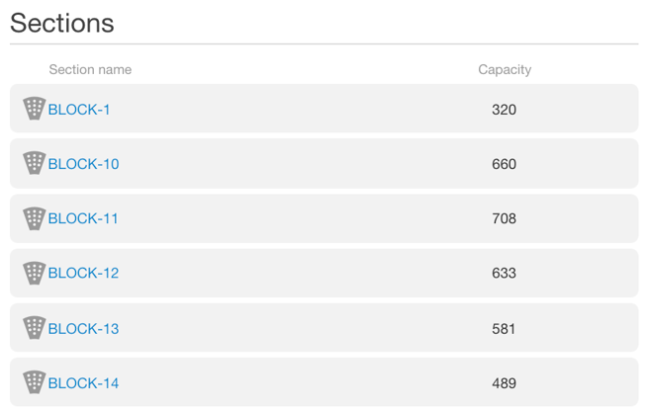Click the seating icon beside BLOCK-11

coord(35,218)
